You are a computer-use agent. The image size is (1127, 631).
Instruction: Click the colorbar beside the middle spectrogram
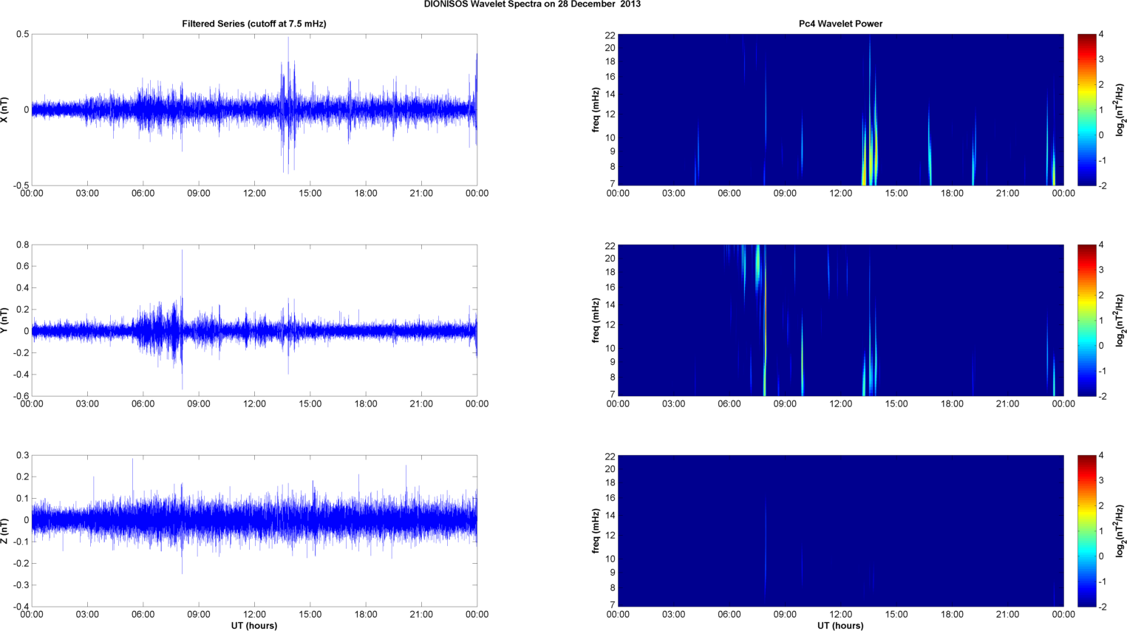click(1086, 321)
